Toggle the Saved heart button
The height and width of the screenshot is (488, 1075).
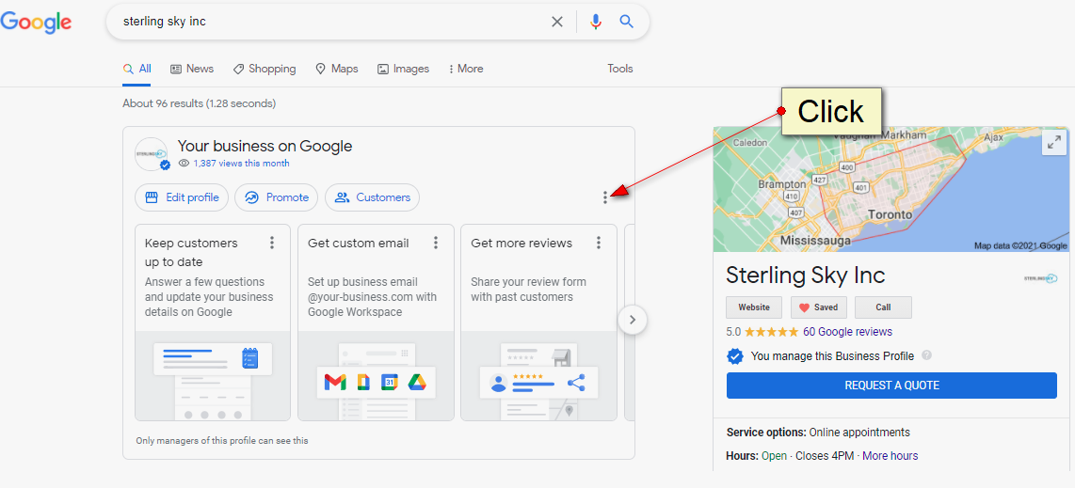coord(819,307)
